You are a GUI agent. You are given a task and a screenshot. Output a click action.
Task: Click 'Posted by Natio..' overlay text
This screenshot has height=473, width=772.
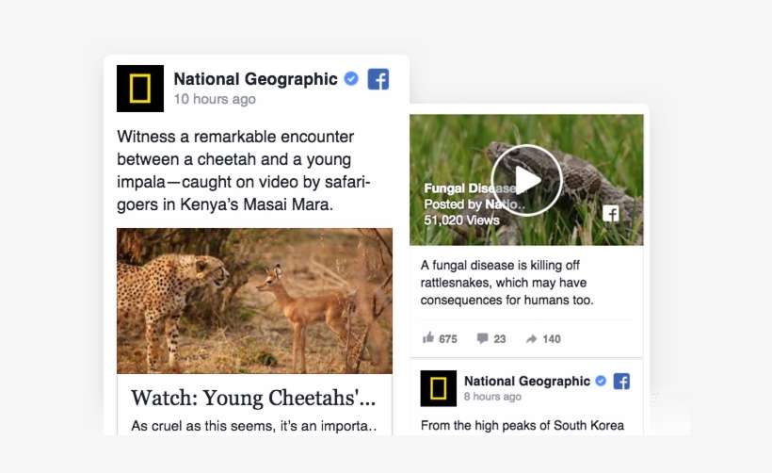(474, 204)
